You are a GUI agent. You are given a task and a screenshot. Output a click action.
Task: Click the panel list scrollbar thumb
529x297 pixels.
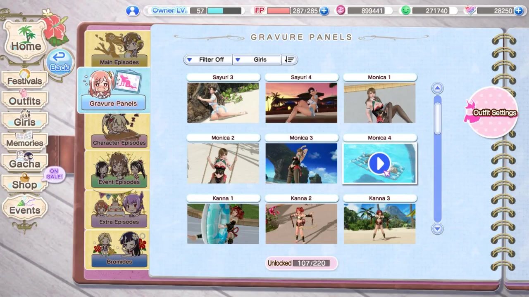(x=437, y=118)
